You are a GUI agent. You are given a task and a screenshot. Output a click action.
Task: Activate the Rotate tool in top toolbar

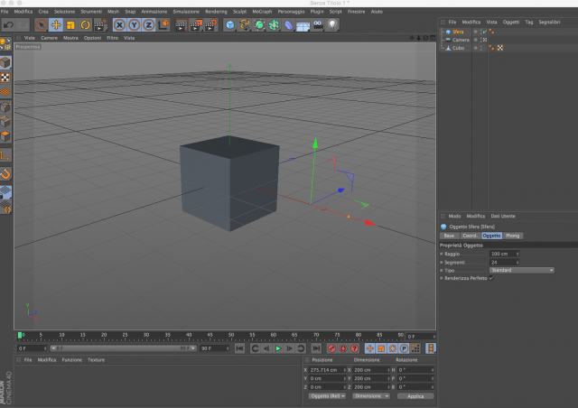tap(85, 25)
